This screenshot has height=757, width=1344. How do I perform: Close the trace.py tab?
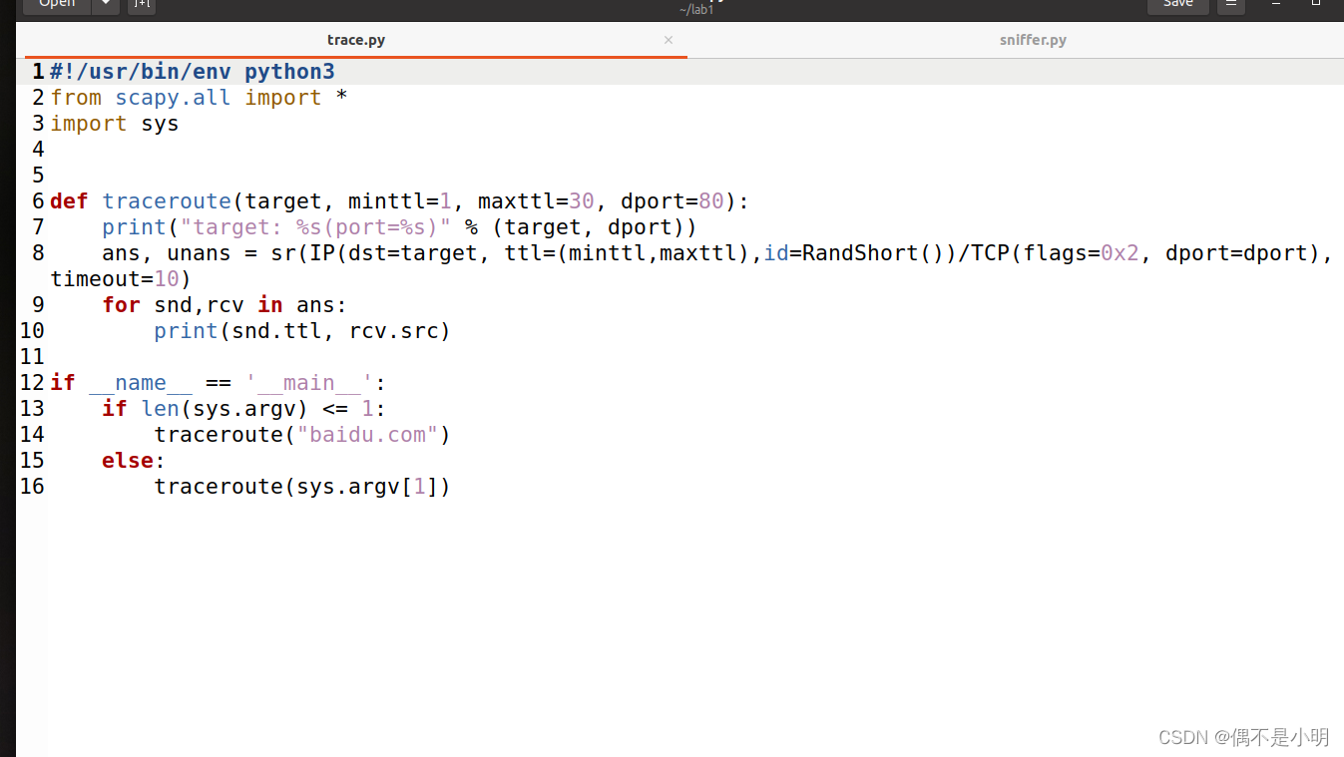668,40
